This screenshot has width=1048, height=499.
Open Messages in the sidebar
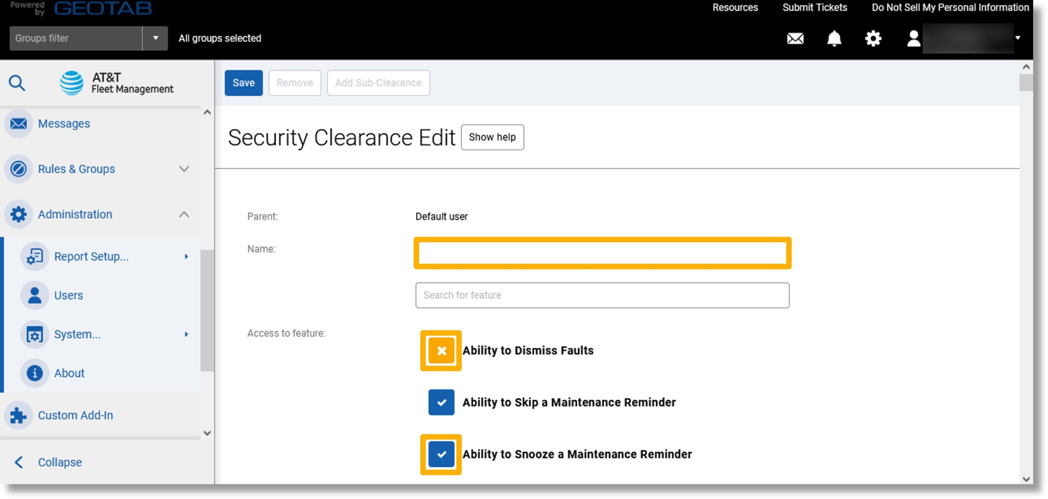64,123
